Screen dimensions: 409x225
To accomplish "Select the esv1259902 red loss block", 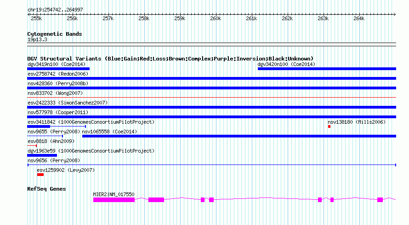I will pyautogui.click(x=40, y=175).
